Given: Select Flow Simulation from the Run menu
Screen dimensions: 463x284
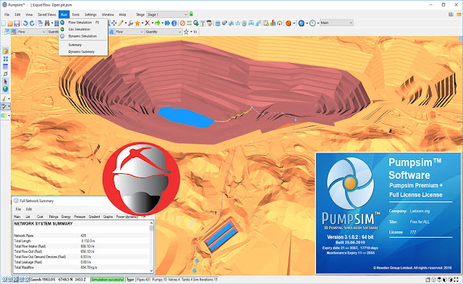Looking at the screenshot, I should [83, 22].
